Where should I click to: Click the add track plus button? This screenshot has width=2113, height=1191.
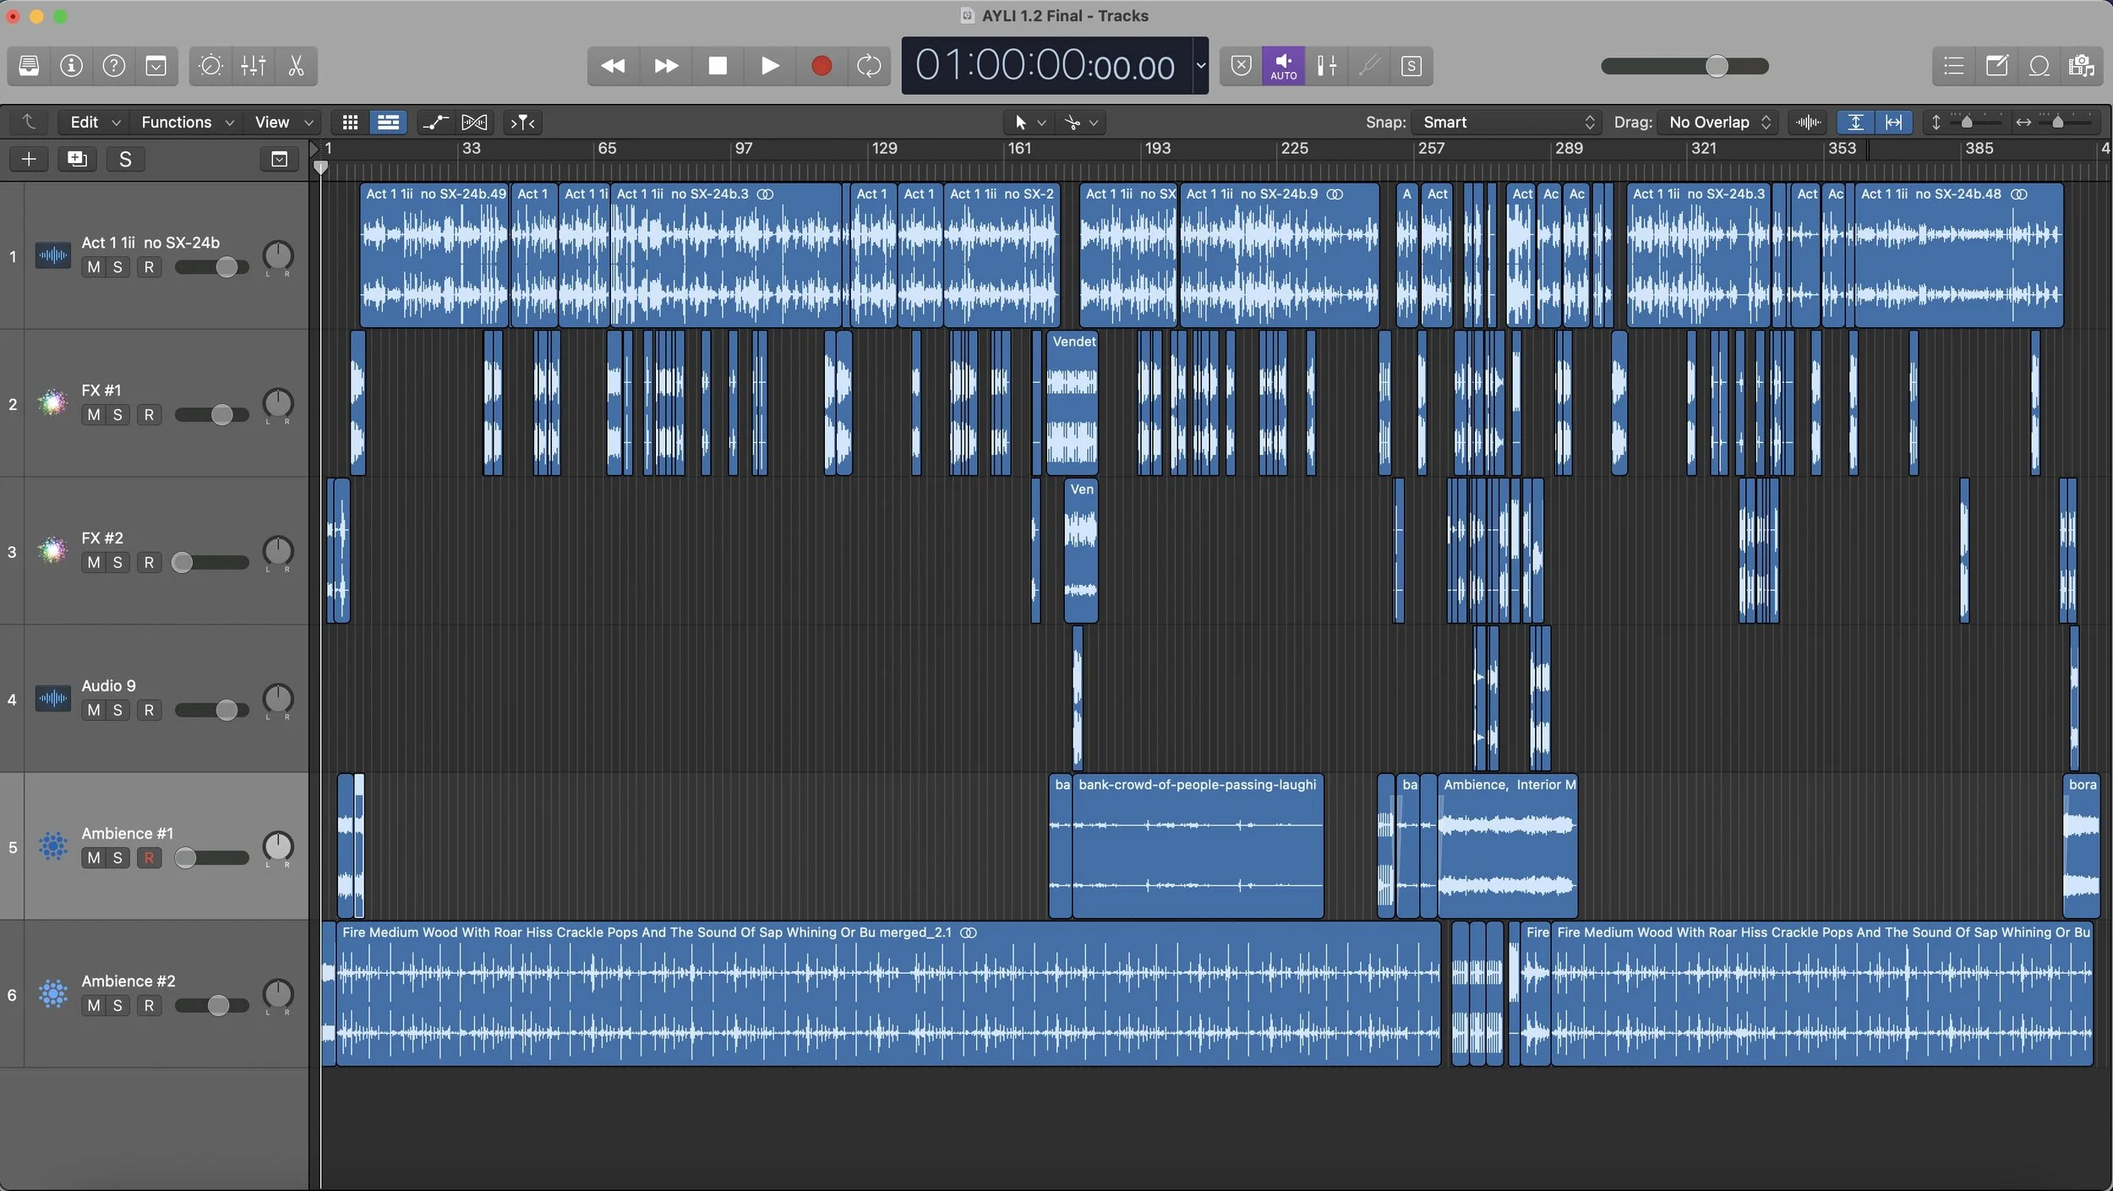click(29, 159)
